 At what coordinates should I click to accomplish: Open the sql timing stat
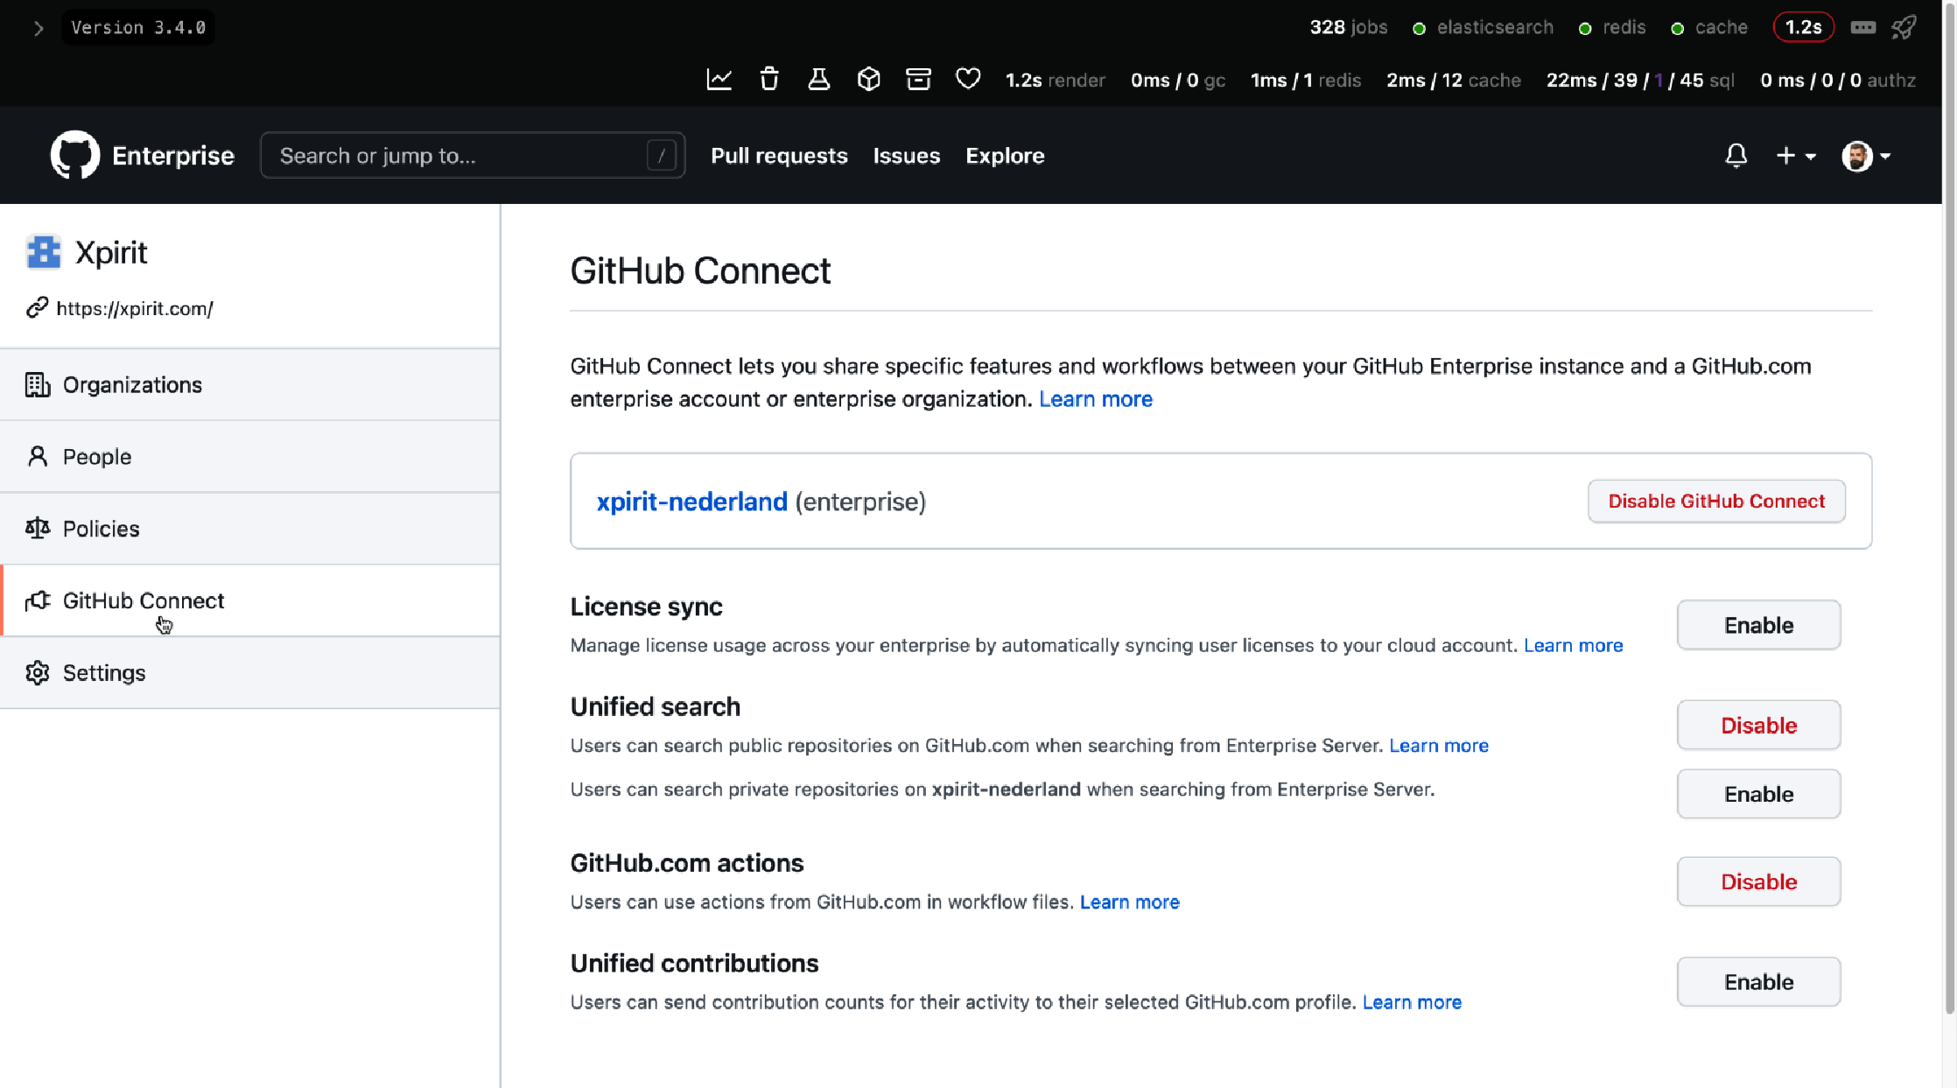pos(1640,81)
